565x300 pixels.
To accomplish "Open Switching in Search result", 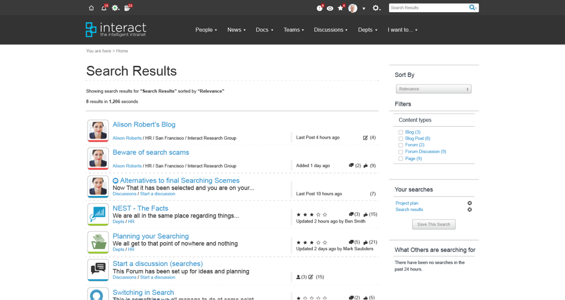I will click(143, 292).
